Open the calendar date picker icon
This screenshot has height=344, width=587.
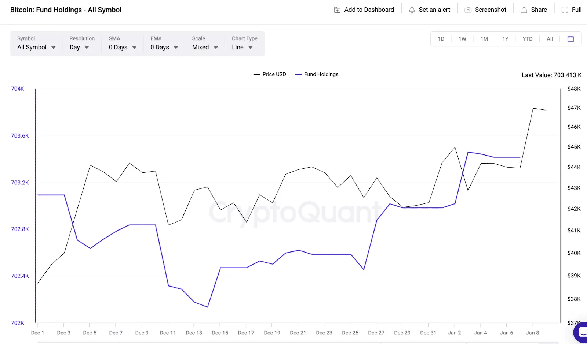pyautogui.click(x=570, y=38)
